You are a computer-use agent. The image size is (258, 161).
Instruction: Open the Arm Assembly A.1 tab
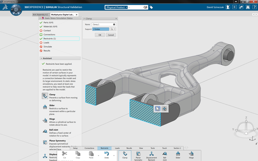40,15
